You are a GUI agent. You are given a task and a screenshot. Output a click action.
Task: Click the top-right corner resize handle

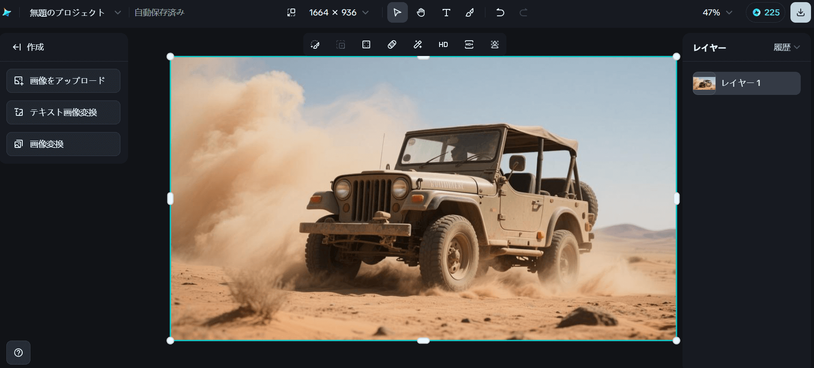[x=676, y=56]
